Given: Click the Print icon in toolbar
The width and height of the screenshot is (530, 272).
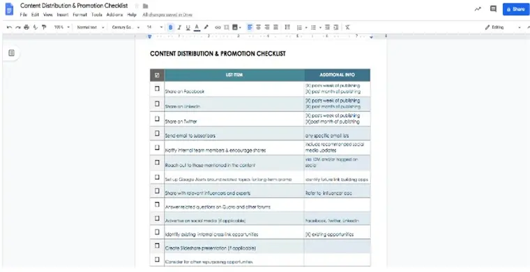Looking at the screenshot, I should 26,27.
